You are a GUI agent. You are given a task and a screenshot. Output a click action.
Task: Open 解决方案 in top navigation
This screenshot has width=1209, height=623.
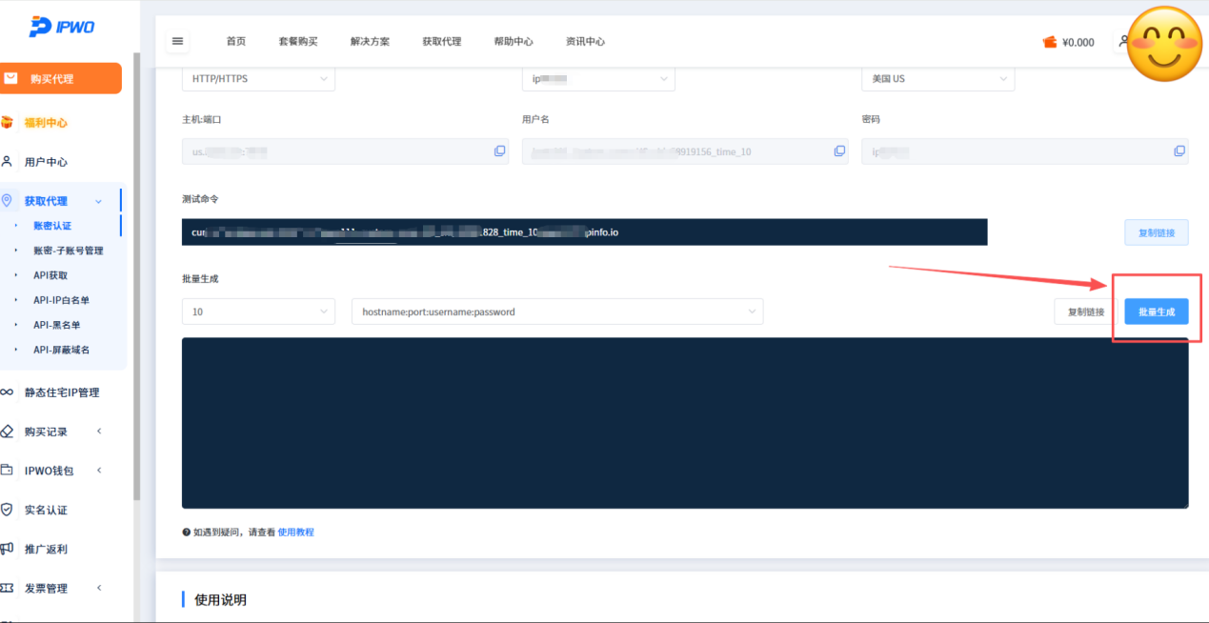[370, 42]
